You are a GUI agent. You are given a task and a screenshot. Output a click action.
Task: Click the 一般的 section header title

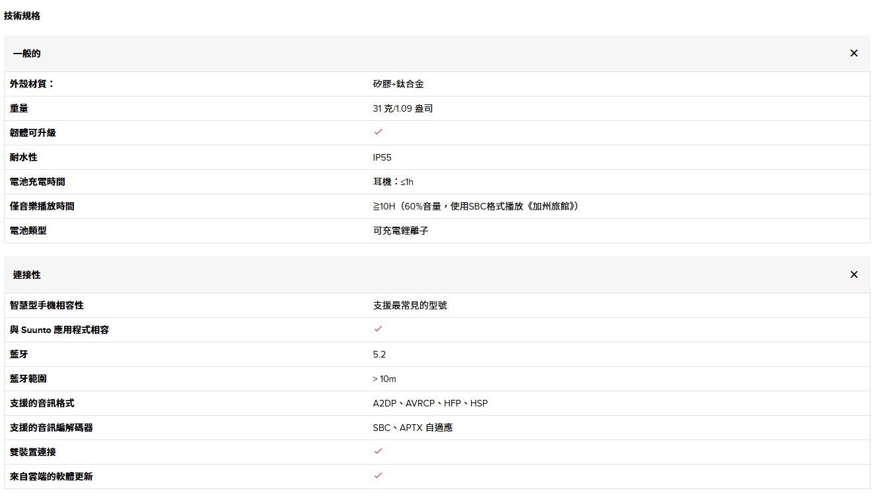pyautogui.click(x=27, y=54)
